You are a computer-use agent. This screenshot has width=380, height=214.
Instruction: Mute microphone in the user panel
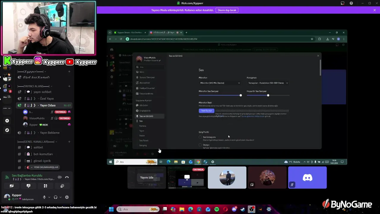pos(44,197)
